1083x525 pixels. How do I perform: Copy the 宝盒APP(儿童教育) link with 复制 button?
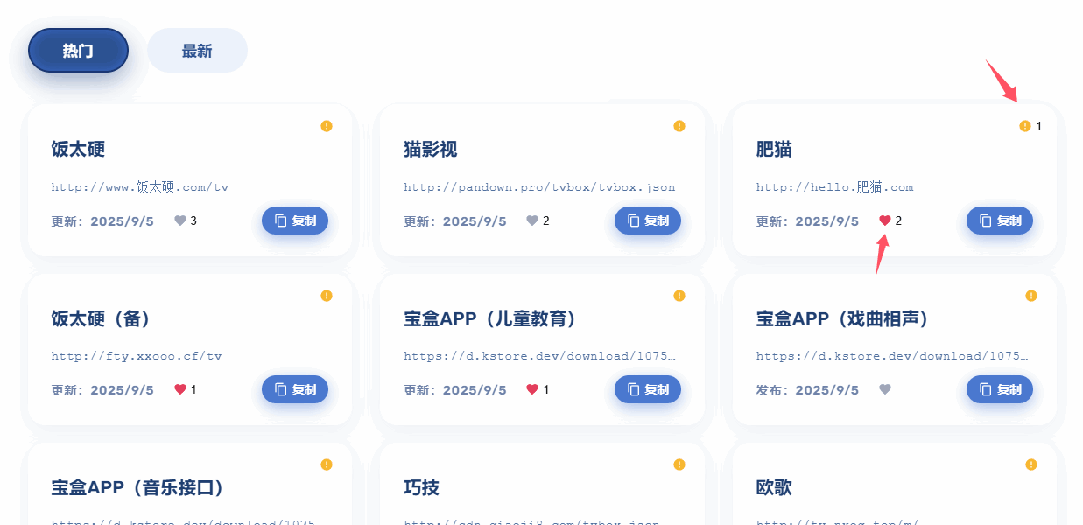pos(648,389)
